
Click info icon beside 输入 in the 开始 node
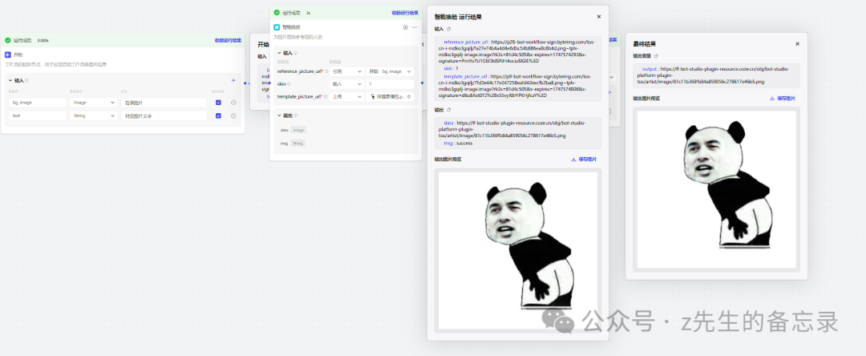coord(26,81)
